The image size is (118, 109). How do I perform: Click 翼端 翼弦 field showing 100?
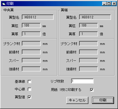click(88, 25)
